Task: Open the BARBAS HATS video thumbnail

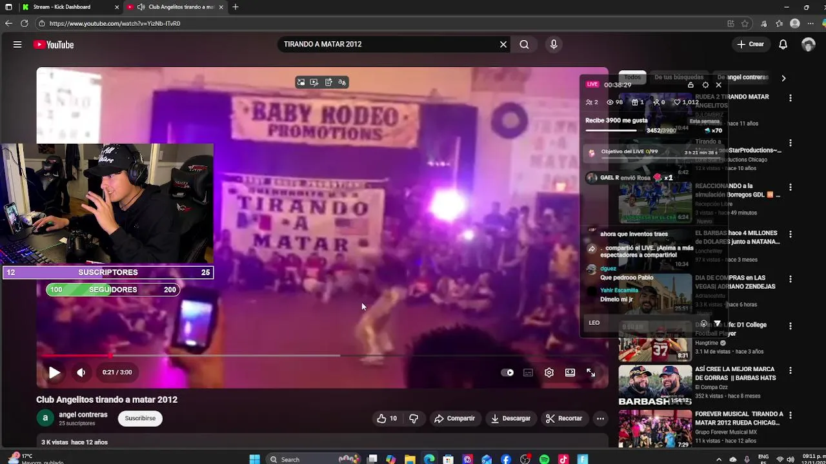Action: [655, 386]
